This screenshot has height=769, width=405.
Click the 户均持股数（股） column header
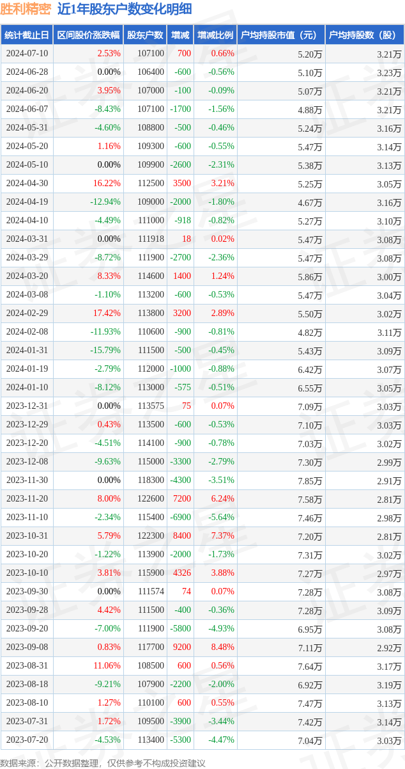pyautogui.click(x=364, y=35)
